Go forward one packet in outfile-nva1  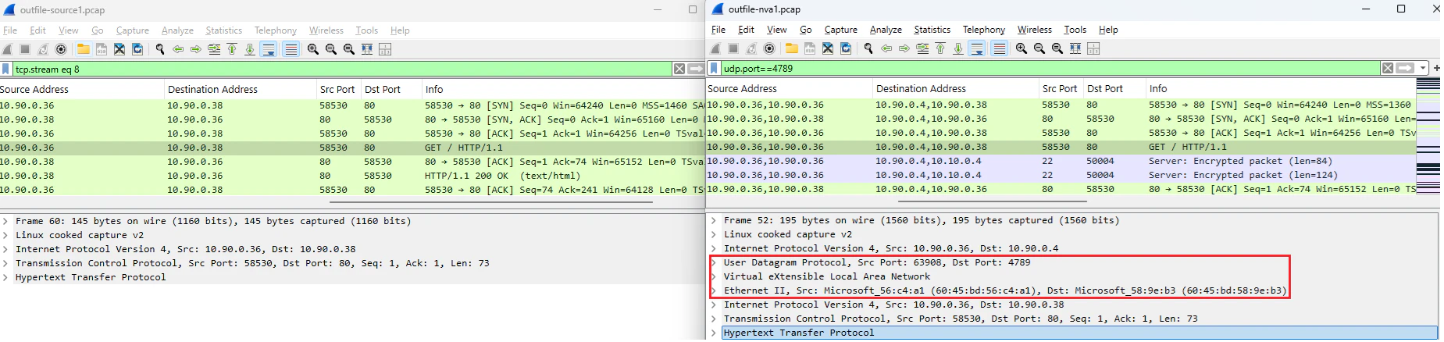(x=904, y=48)
